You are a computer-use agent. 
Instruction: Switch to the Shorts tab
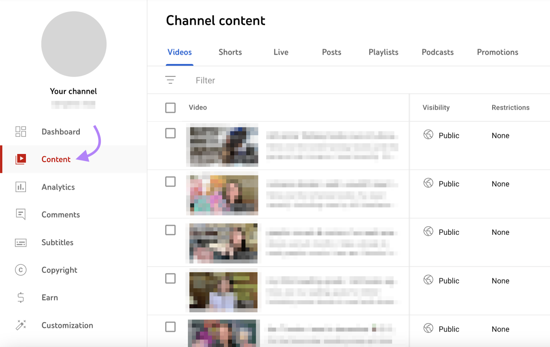coord(230,52)
